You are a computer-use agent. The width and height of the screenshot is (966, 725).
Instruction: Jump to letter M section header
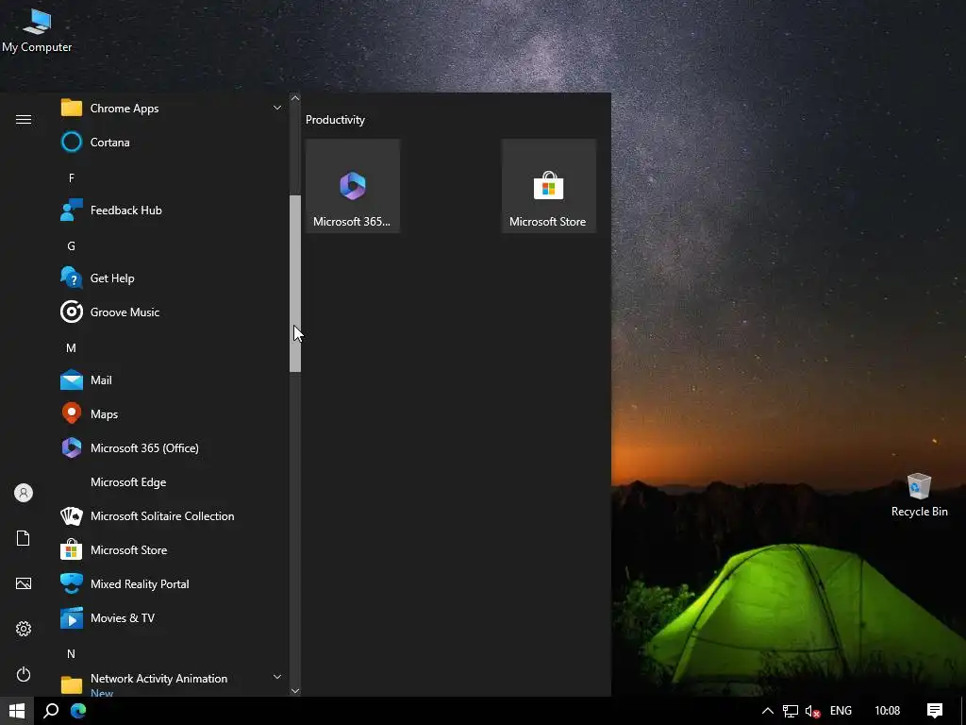pyautogui.click(x=72, y=348)
